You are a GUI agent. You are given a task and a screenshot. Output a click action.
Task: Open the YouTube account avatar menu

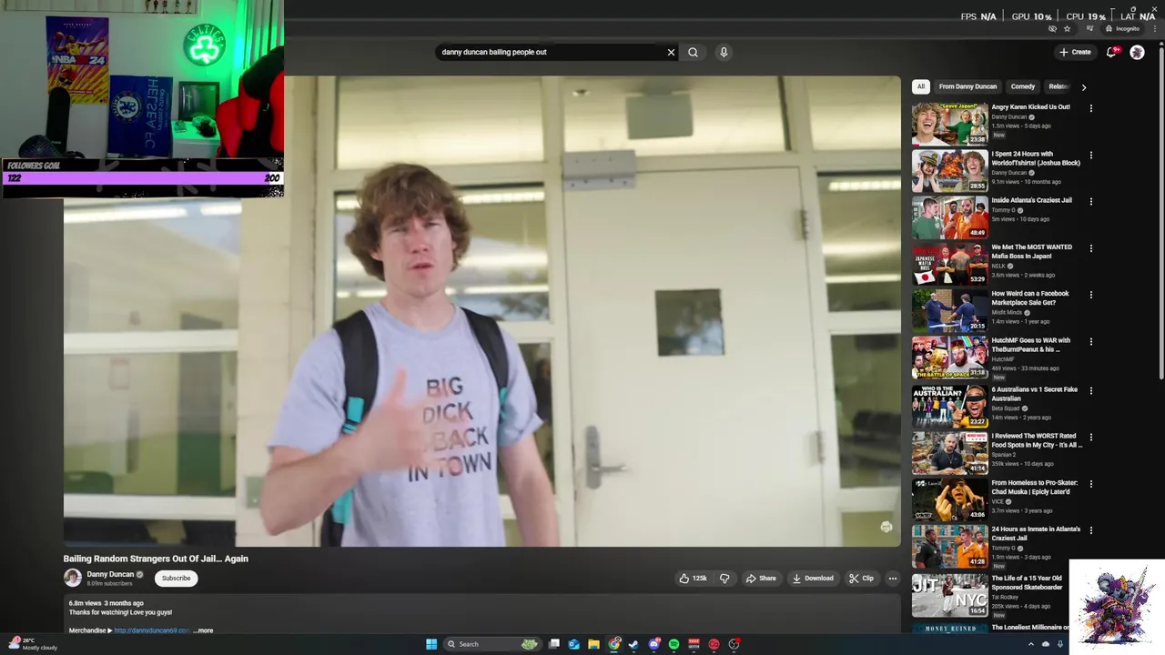click(x=1137, y=52)
